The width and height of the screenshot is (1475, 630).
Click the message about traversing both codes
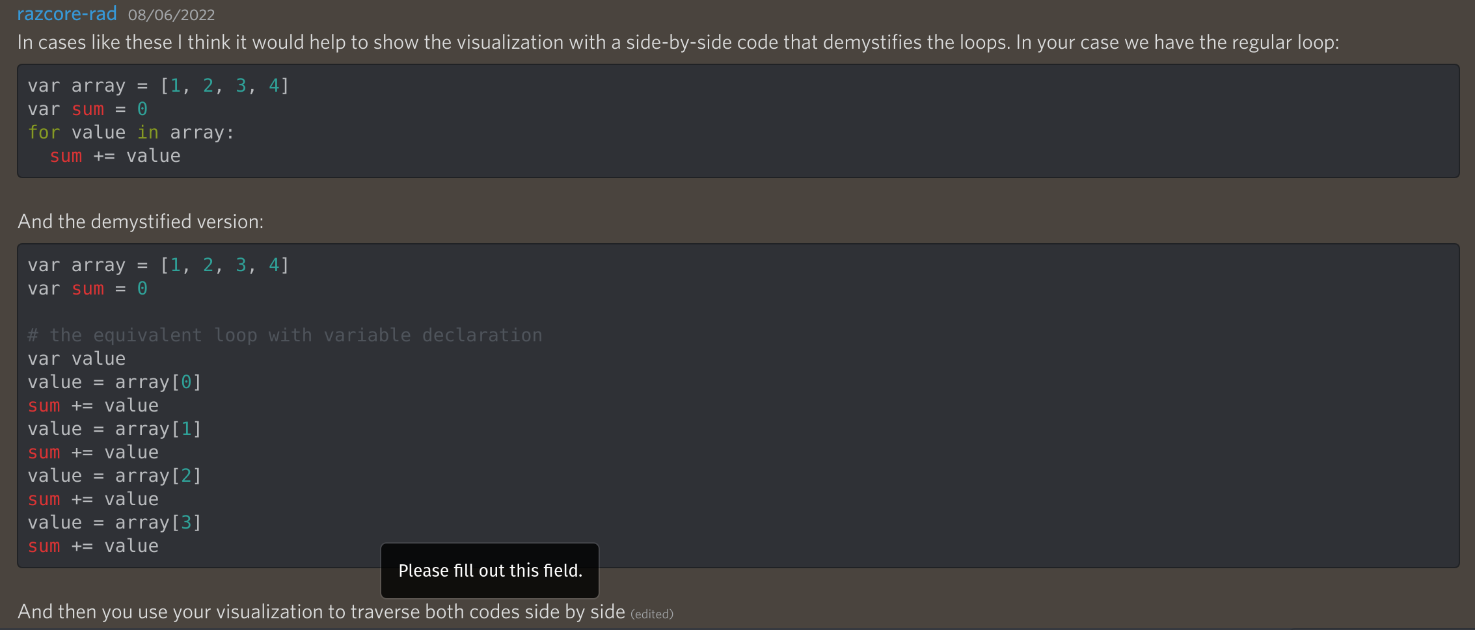321,612
